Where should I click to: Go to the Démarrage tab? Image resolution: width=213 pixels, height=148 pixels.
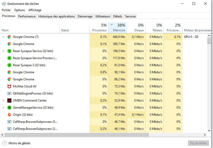[85, 16]
